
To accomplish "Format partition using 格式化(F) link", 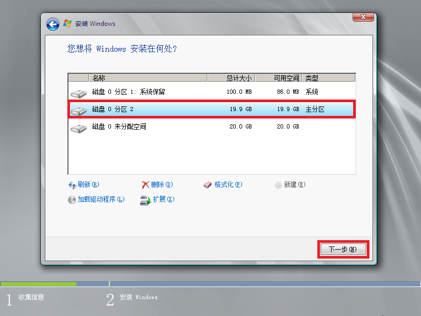I will coord(228,185).
